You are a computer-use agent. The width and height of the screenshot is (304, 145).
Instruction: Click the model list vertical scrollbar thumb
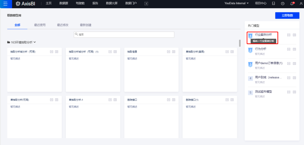click(240, 43)
